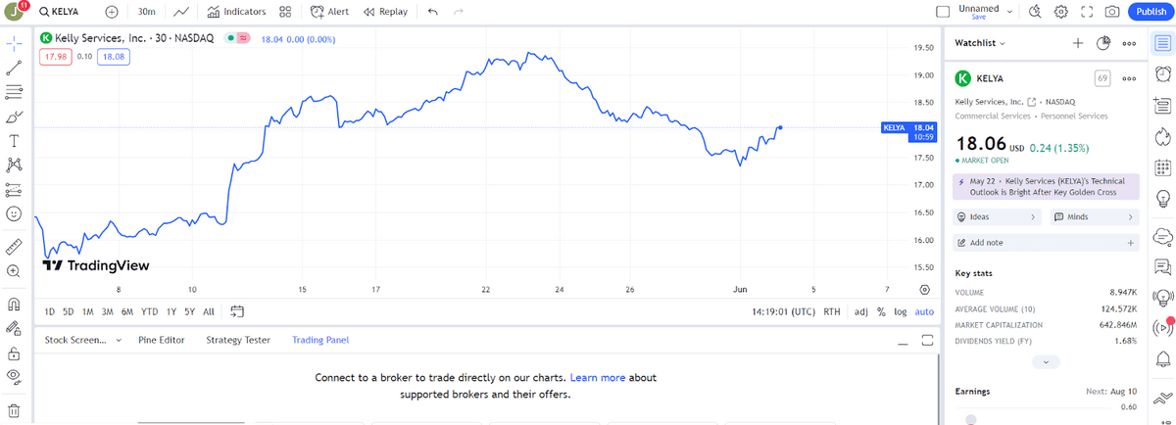Open the Watchlist more options menu
Image resolution: width=1176 pixels, height=425 pixels.
1129,43
